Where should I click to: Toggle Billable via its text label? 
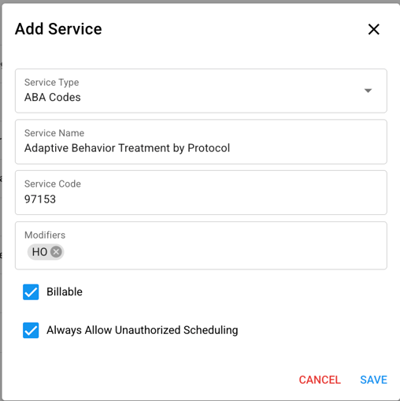[x=65, y=291]
